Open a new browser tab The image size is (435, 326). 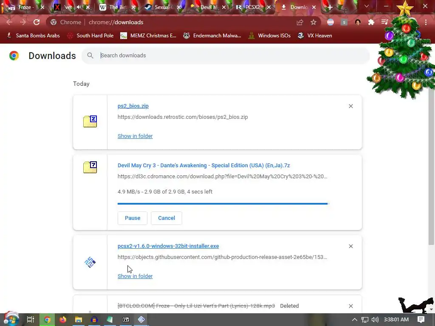tap(330, 7)
